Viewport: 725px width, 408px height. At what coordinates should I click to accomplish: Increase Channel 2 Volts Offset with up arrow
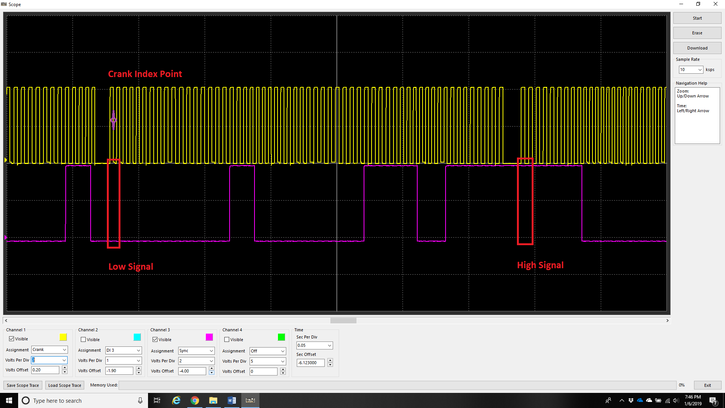pyautogui.click(x=139, y=369)
